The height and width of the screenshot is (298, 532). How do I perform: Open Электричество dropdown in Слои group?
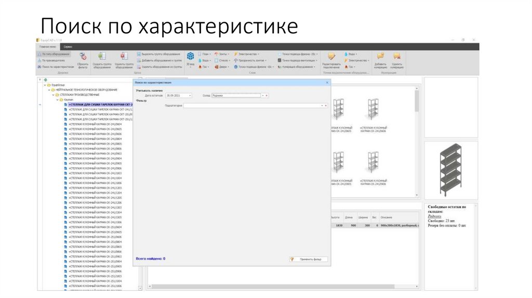[247, 54]
